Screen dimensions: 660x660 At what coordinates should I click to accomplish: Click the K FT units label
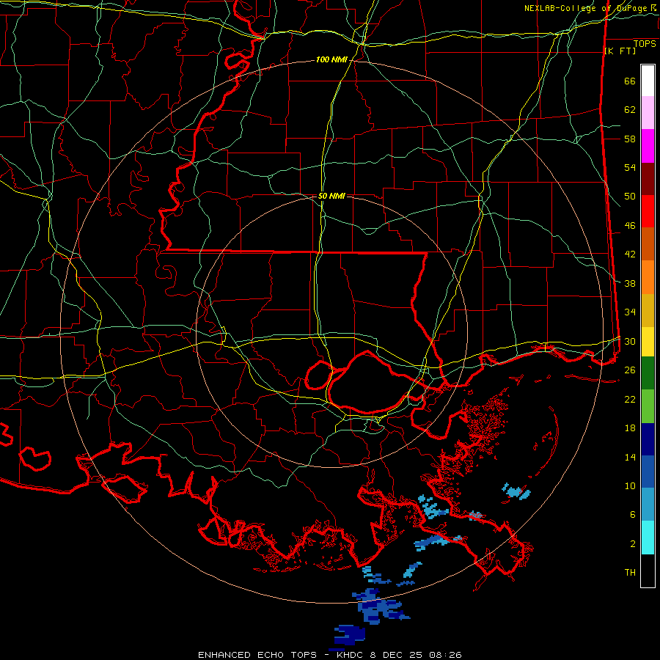[620, 51]
